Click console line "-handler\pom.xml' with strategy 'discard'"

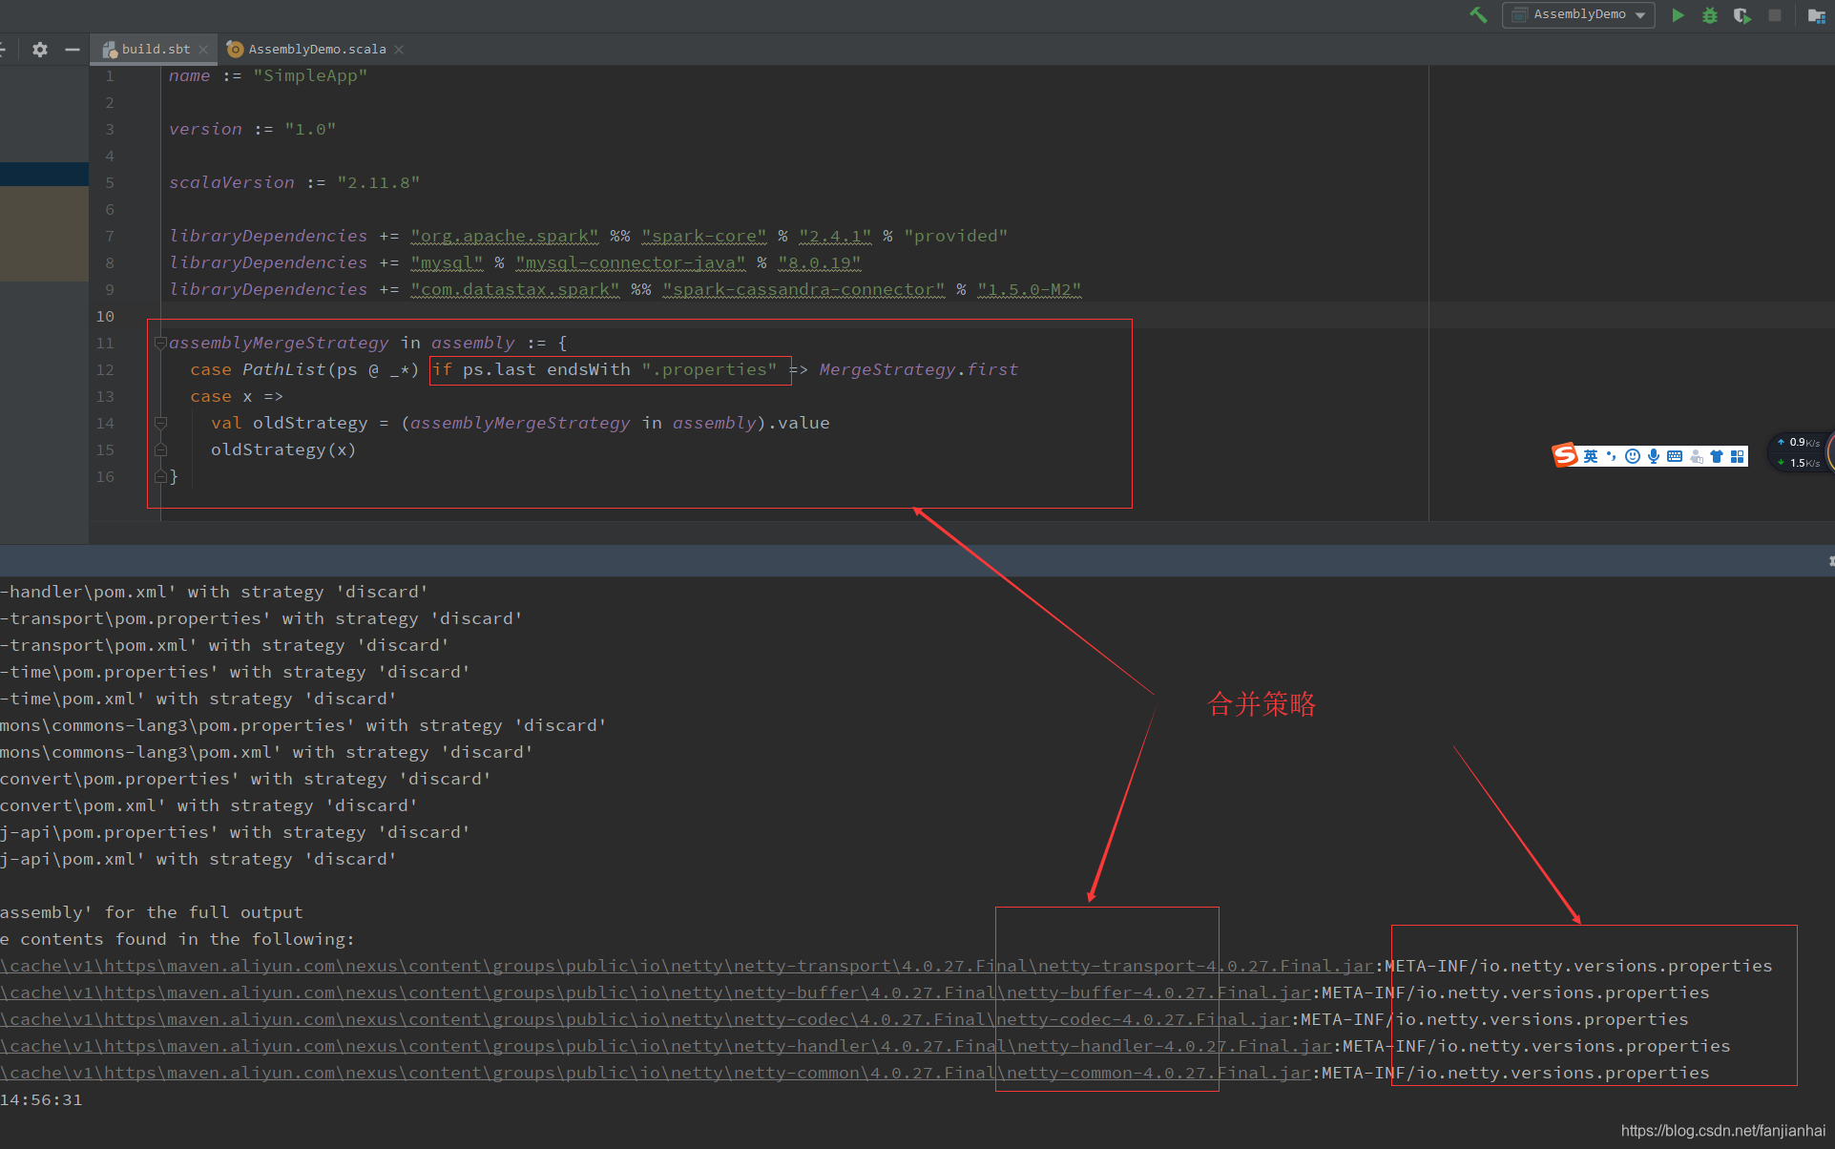214,592
